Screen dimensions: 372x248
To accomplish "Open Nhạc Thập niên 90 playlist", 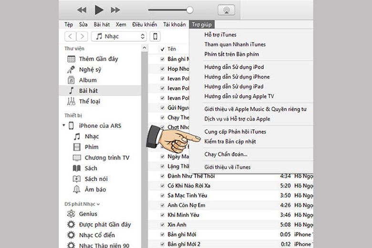I will point(104,245).
